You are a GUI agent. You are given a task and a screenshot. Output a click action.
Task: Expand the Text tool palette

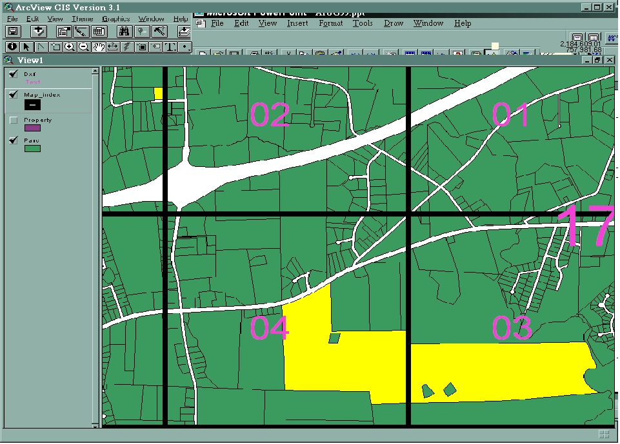(170, 47)
